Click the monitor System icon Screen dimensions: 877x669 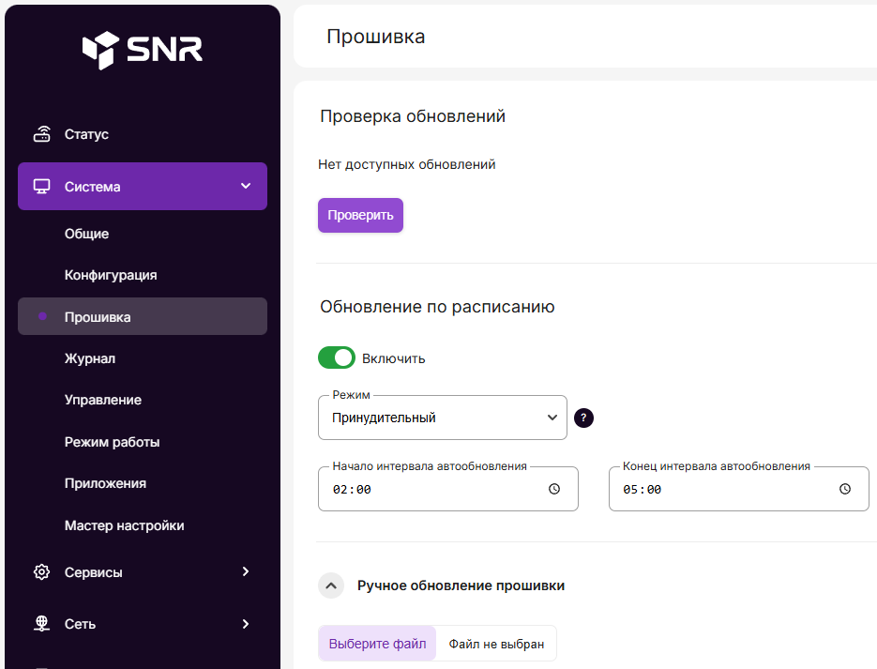click(41, 187)
